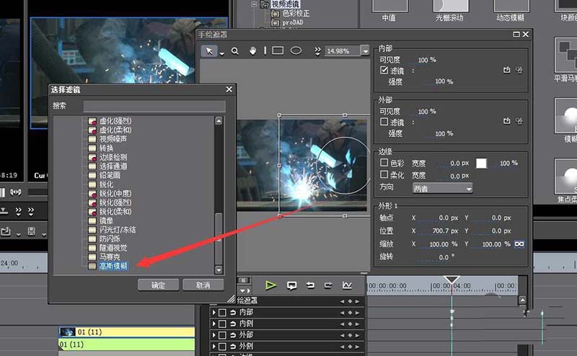Click the 确定 button
The height and width of the screenshot is (356, 577).
click(x=158, y=285)
